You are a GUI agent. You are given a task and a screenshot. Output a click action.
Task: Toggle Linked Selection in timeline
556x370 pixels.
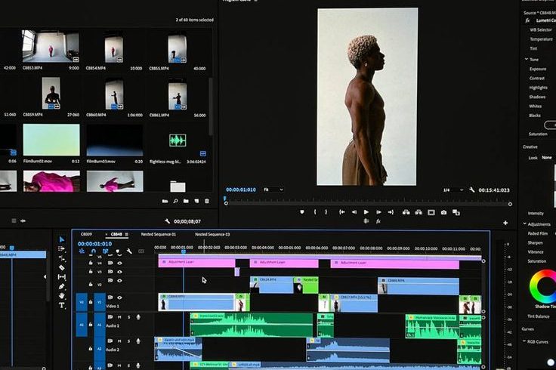[105, 251]
